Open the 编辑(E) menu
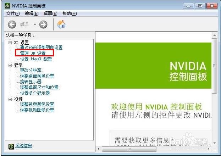Screen dimensions: 221x156 click(32, 13)
